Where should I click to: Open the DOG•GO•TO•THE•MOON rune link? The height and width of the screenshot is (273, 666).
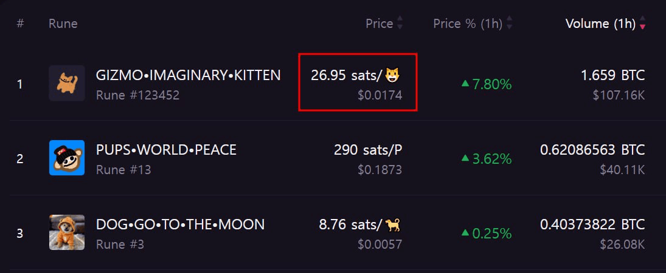click(x=180, y=224)
